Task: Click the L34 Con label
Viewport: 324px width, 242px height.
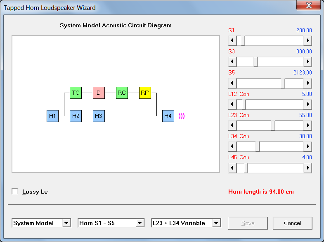Action: [239, 137]
